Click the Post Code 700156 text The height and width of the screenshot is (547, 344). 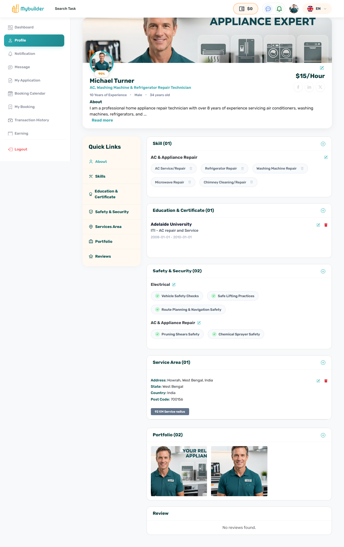[167, 399]
